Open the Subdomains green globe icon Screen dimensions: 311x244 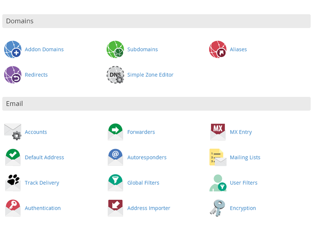(x=115, y=49)
